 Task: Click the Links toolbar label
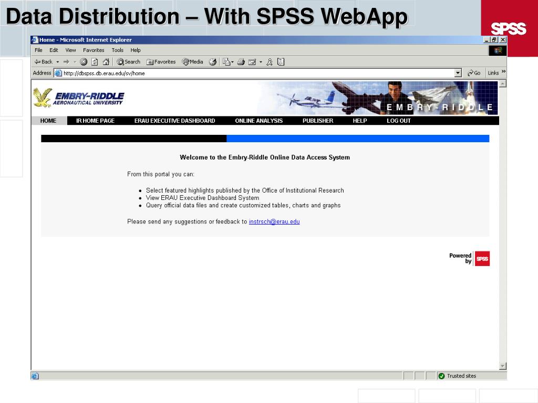(x=493, y=73)
